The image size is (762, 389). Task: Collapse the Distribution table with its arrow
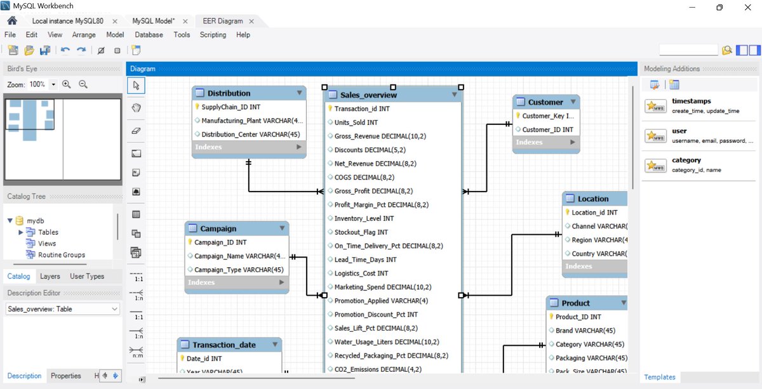(x=299, y=93)
